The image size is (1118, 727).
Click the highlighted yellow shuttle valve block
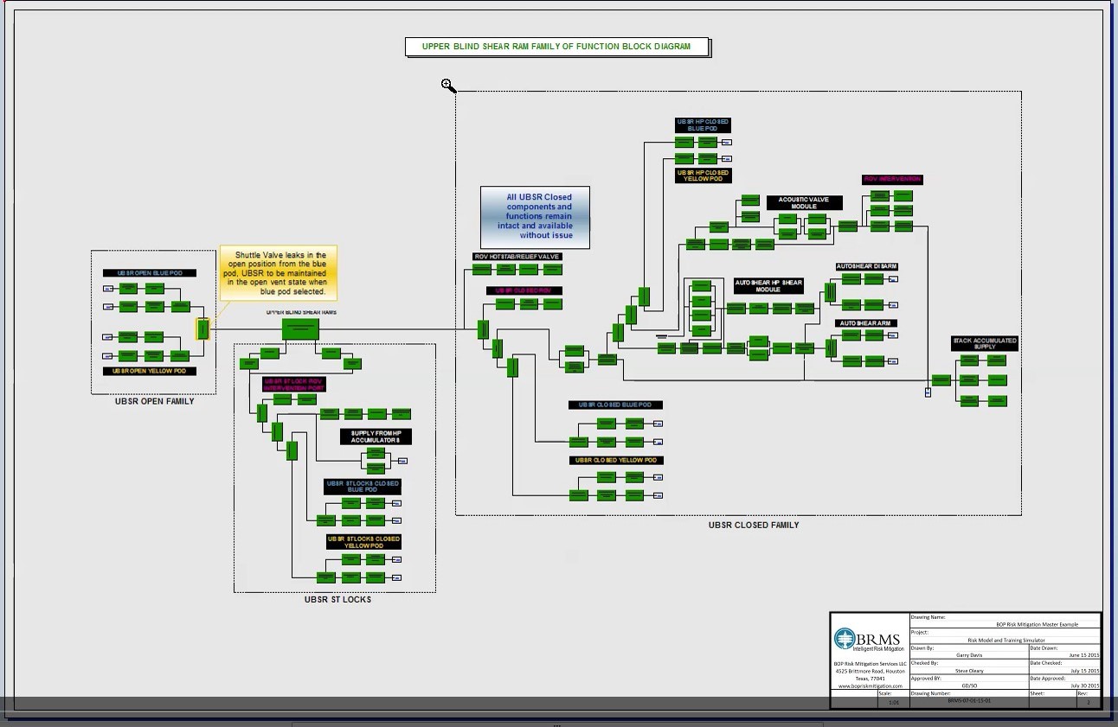coord(202,328)
